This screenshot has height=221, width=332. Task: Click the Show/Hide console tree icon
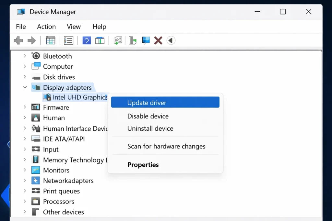[x=51, y=40]
